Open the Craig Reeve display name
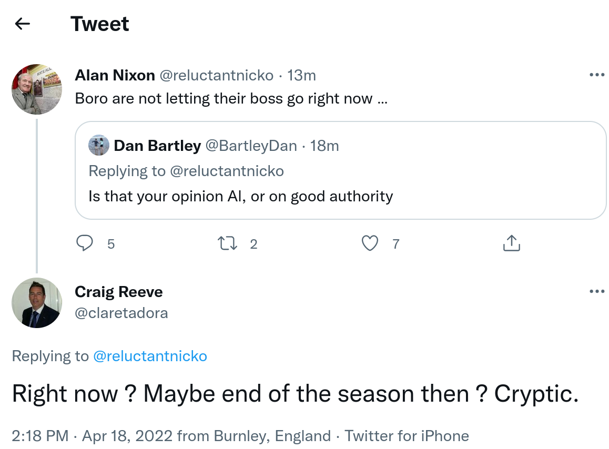Viewport: 609px width, 449px height. pyautogui.click(x=118, y=292)
